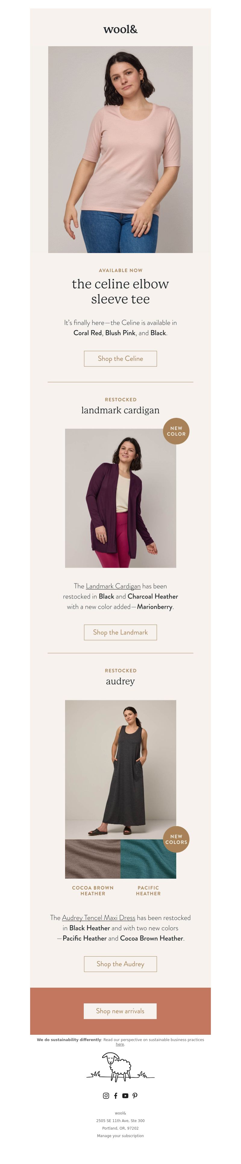Open the Audrey Tencel Maxi Dress link

click(x=99, y=918)
